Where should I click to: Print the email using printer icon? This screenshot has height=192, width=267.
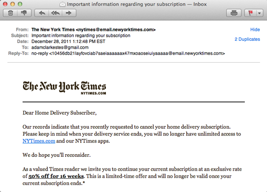pos(234,13)
